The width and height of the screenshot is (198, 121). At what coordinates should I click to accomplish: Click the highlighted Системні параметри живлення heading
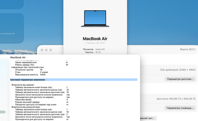tap(74, 80)
